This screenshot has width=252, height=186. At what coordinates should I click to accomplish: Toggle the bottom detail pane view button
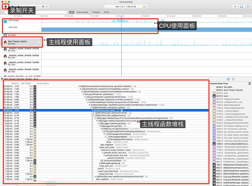(241, 6)
